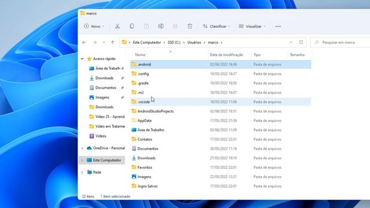Click Este Computador in breadcrumb path
The image size is (370, 208).
147,42
